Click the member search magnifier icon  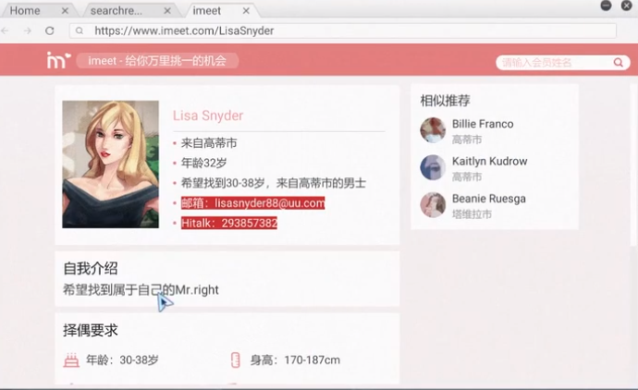(x=618, y=63)
